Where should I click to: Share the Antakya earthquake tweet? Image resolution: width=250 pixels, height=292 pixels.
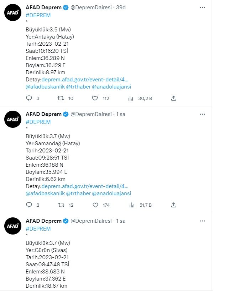[x=173, y=98]
